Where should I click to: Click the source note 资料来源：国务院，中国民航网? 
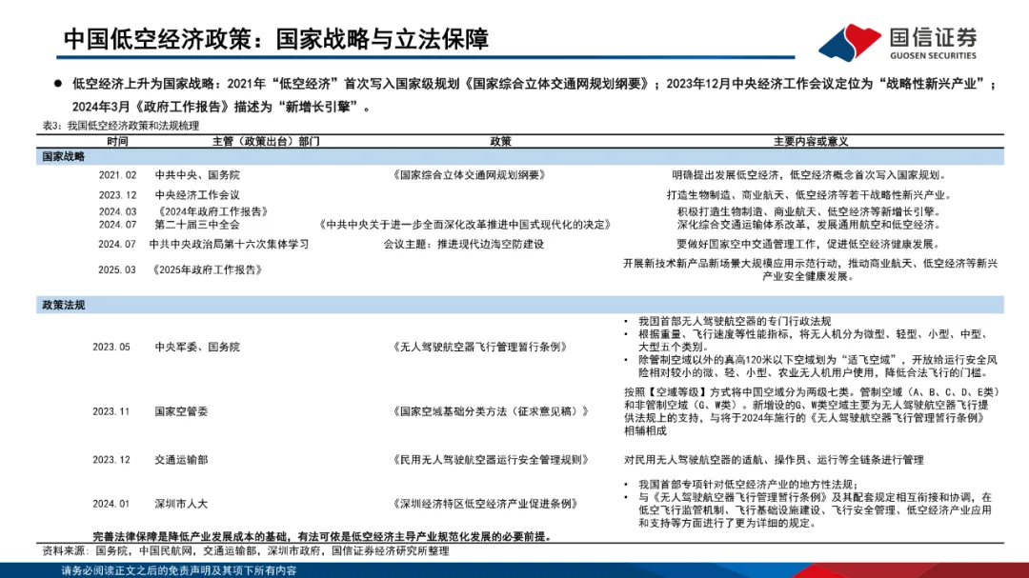[246, 551]
